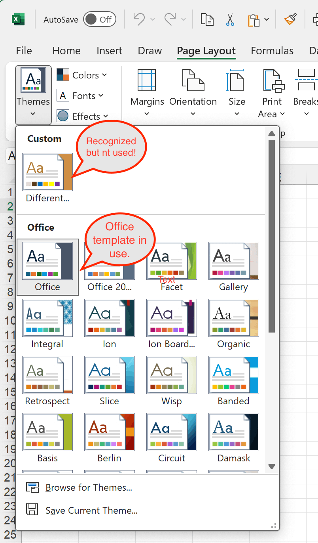This screenshot has width=318, height=543.
Task: Apply the Office 20... theme
Action: coord(110,267)
